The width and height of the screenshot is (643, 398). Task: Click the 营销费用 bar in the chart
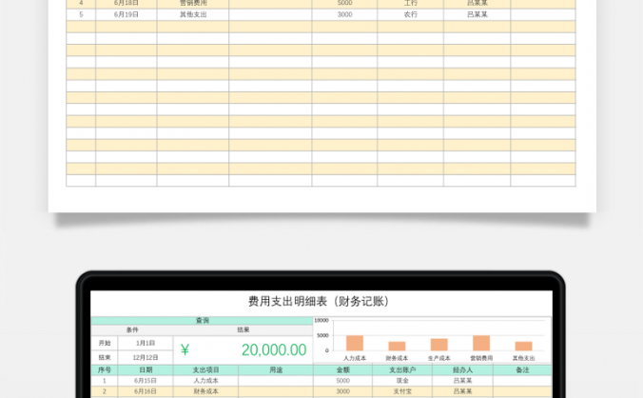[481, 343]
